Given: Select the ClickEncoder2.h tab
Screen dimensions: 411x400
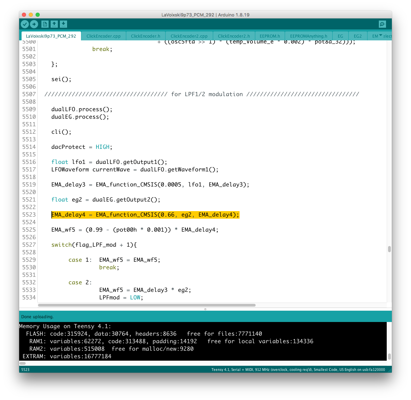Looking at the screenshot, I should [234, 36].
